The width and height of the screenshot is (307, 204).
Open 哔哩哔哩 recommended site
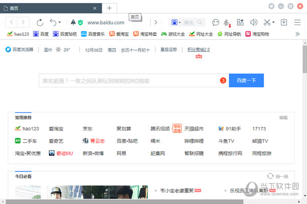[x=194, y=141]
